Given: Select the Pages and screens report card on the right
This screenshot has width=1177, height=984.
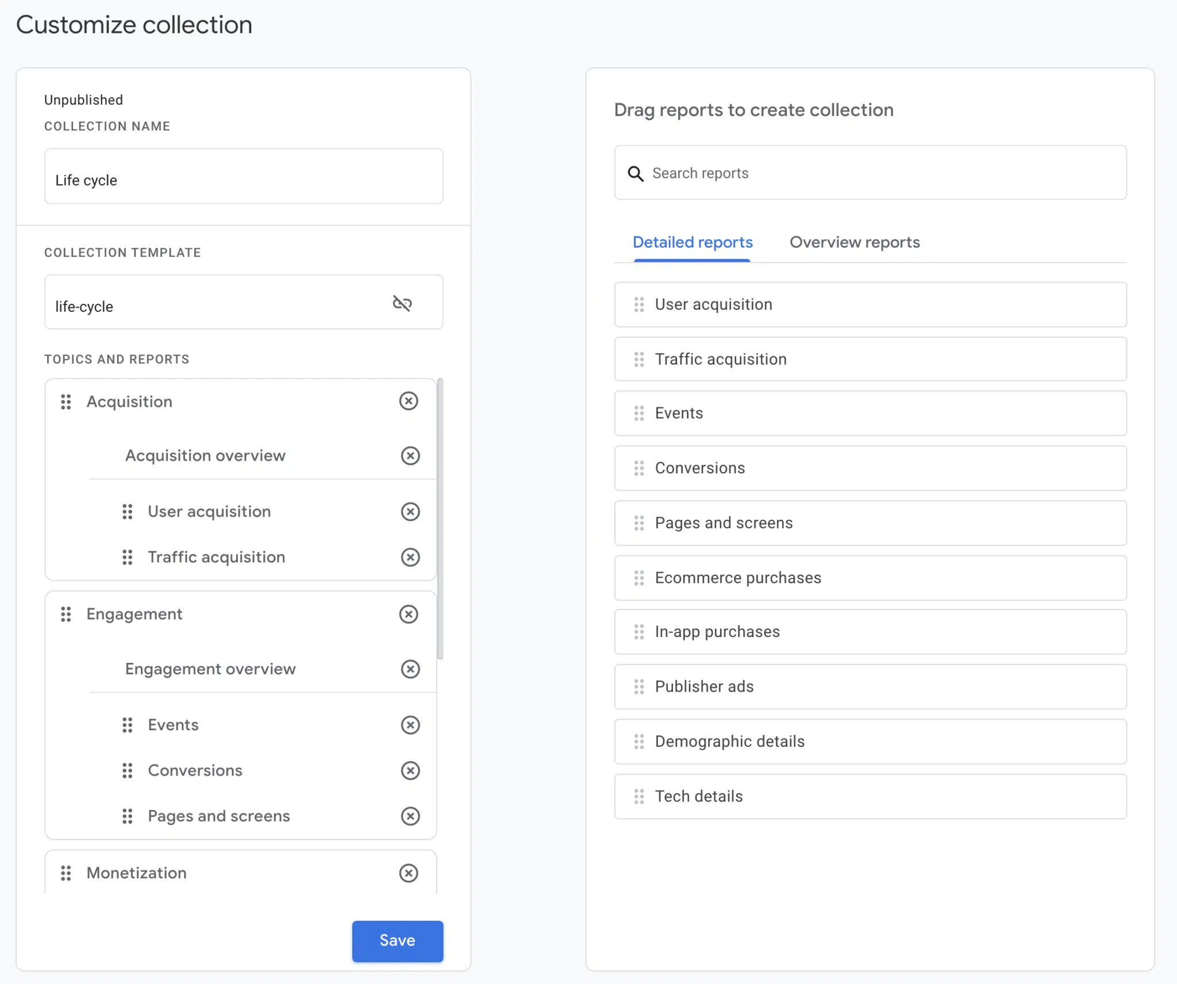Looking at the screenshot, I should (x=870, y=523).
